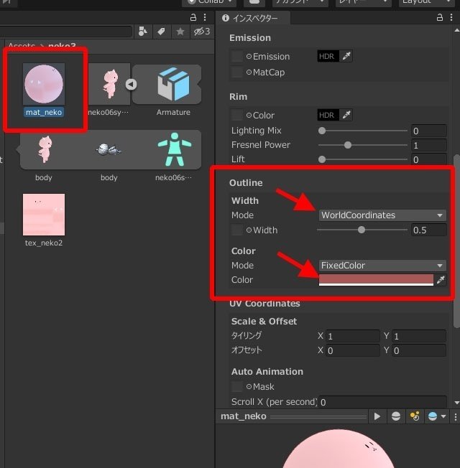Image resolution: width=460 pixels, height=468 pixels.
Task: Open the Project panel three-dot menu
Action: click(x=205, y=17)
